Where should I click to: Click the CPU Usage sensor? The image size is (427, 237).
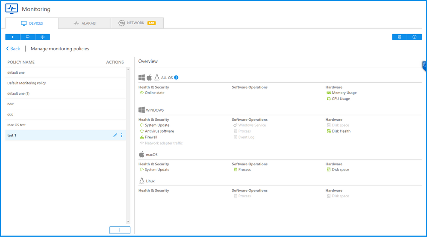pyautogui.click(x=338, y=99)
